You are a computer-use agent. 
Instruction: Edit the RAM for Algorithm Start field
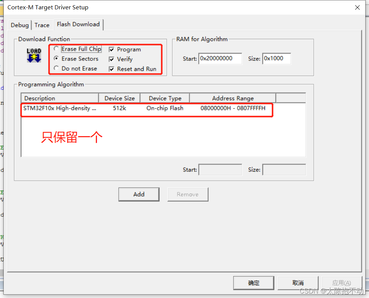point(220,59)
